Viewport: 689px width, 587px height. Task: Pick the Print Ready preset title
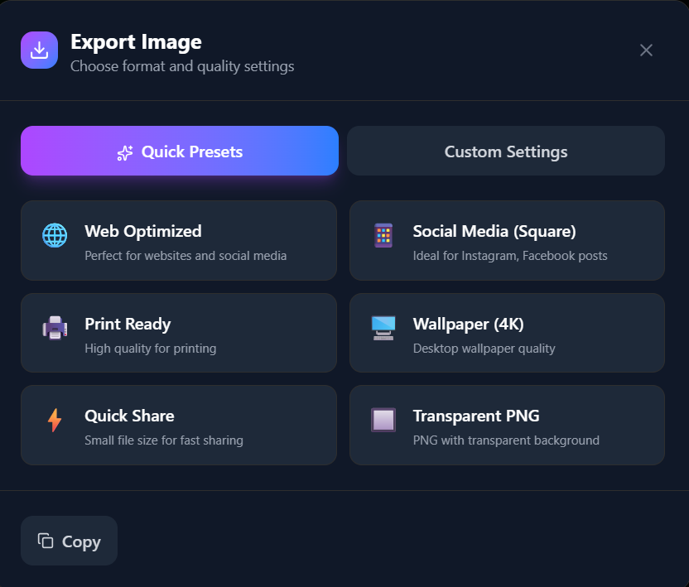(128, 324)
